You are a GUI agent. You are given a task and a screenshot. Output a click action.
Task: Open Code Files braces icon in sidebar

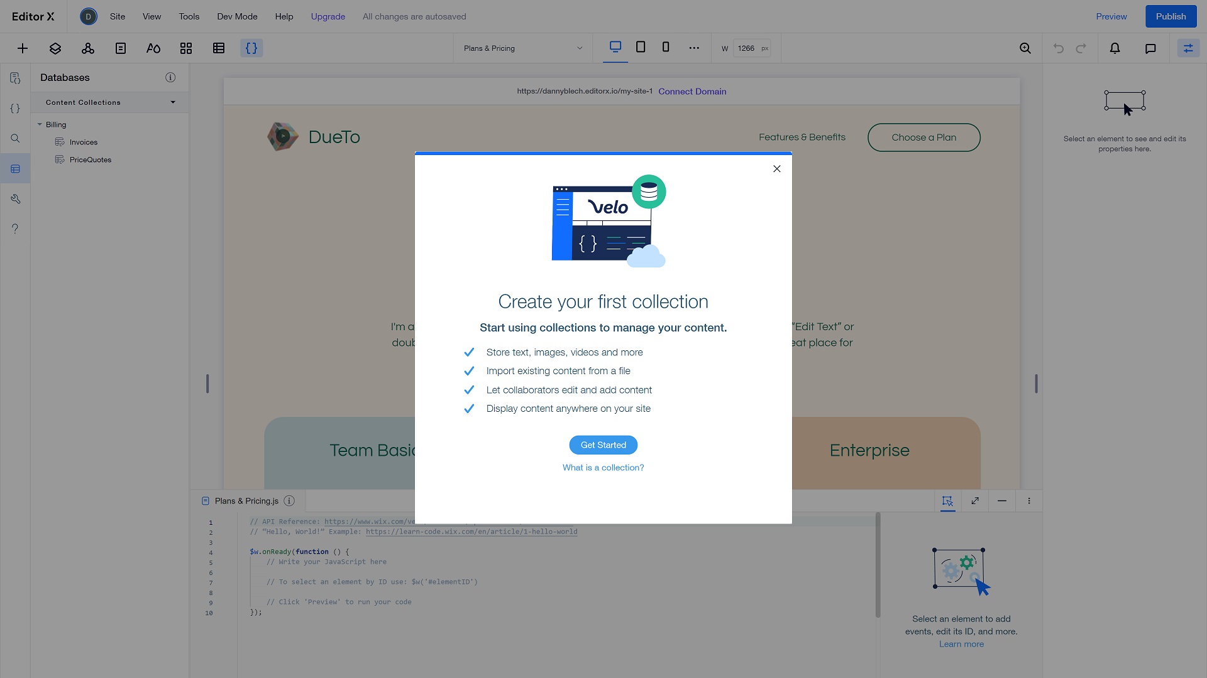point(15,109)
